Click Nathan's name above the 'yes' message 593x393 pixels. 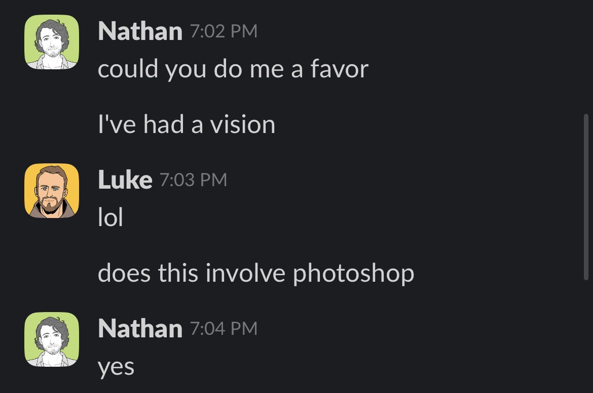tap(140, 329)
